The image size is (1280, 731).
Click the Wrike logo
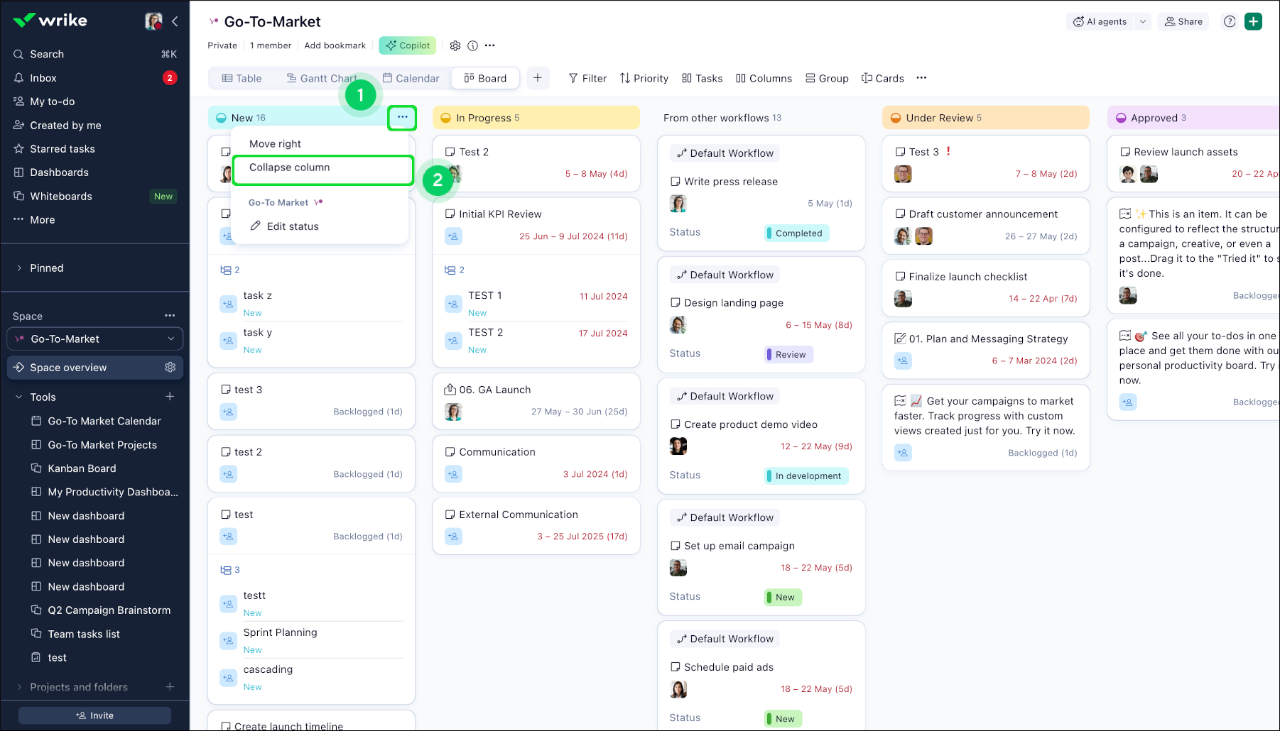[x=50, y=21]
